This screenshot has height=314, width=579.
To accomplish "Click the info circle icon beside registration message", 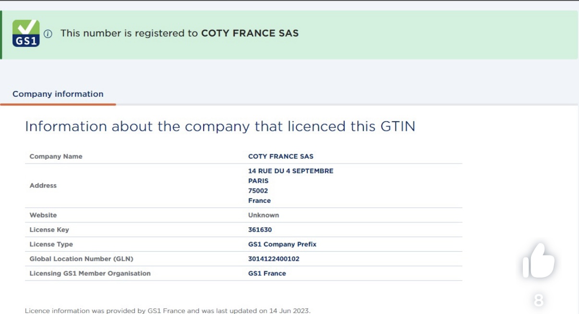I will pos(48,34).
